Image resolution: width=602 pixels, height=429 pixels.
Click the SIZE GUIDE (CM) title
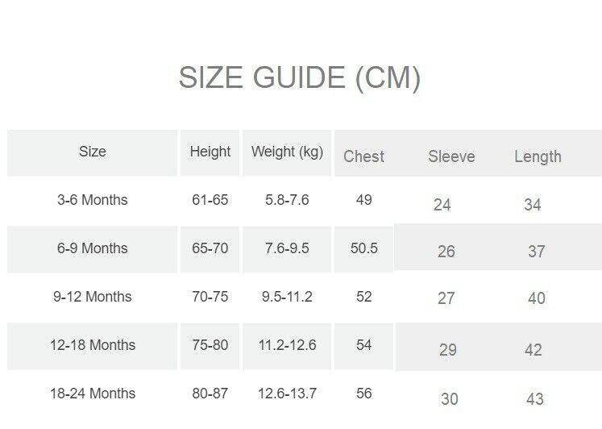(299, 78)
